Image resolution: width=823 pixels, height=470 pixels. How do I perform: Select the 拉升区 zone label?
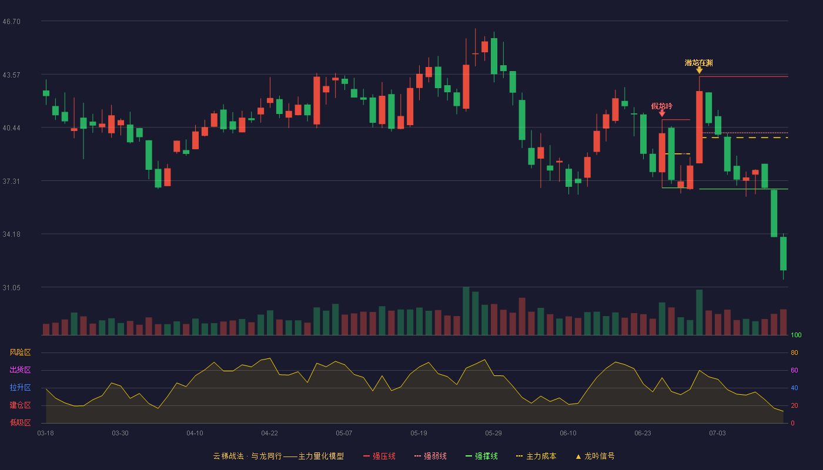pos(20,388)
